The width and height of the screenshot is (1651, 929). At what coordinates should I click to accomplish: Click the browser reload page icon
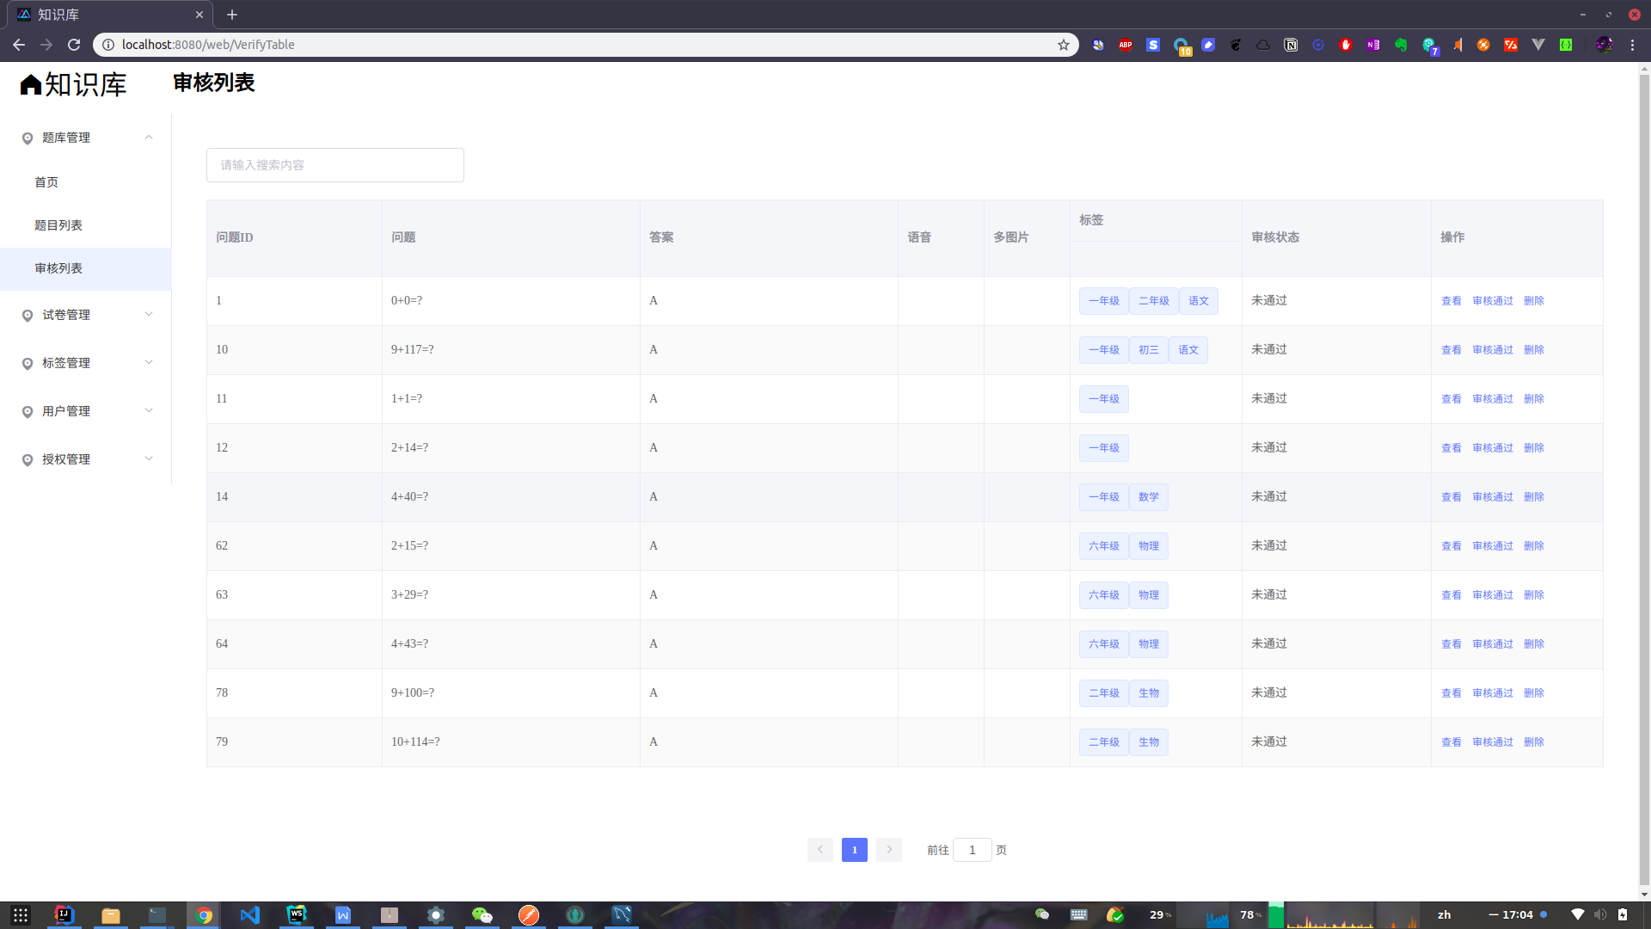pos(74,45)
